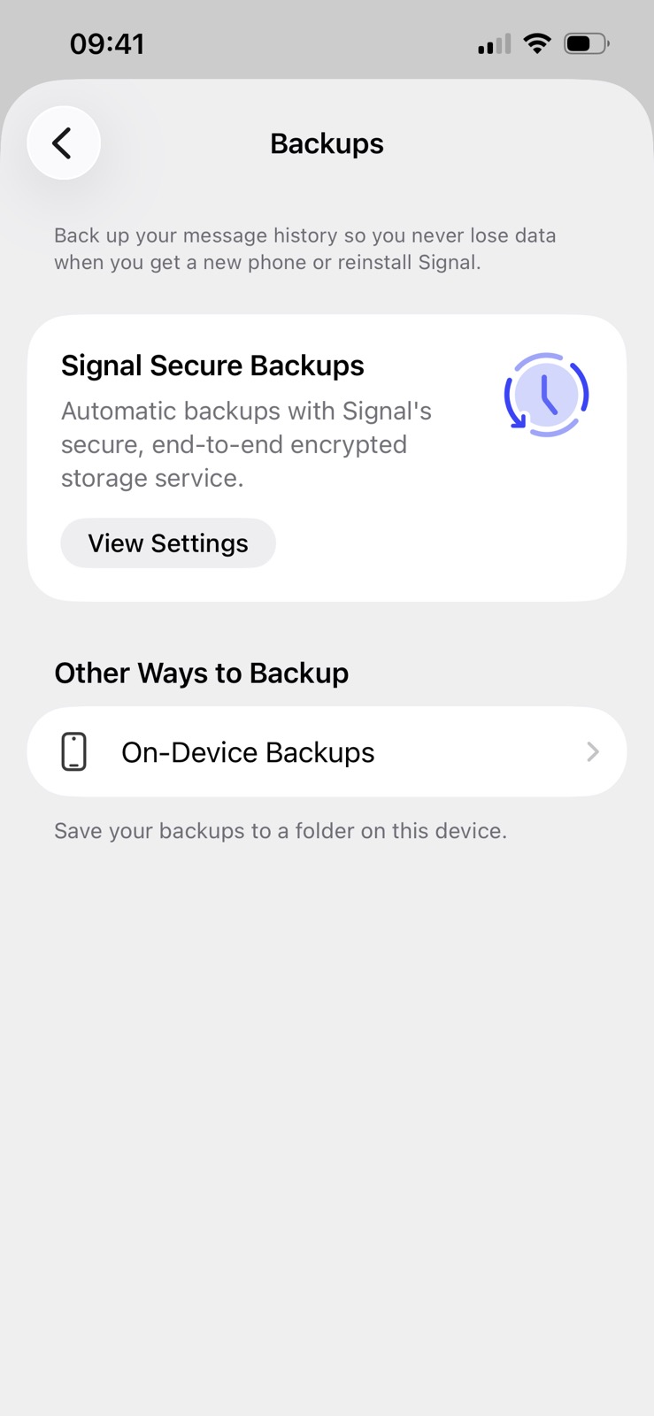Tap the automatic backups description text

pos(247,444)
